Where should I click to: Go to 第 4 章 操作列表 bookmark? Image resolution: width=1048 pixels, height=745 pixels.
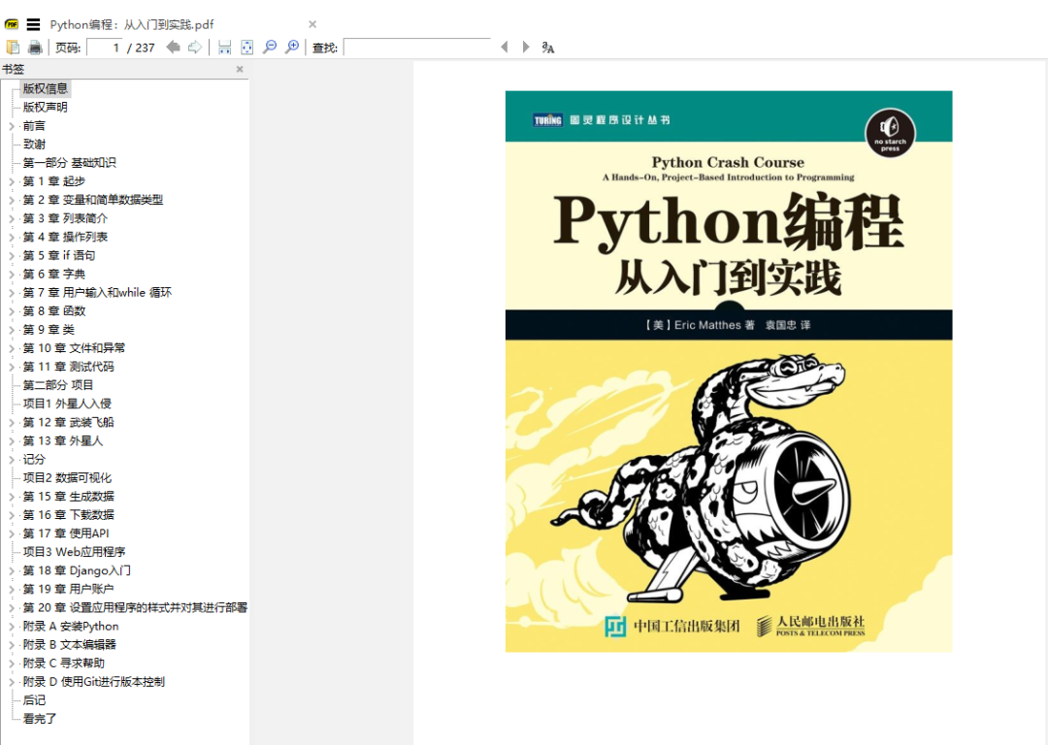[65, 237]
